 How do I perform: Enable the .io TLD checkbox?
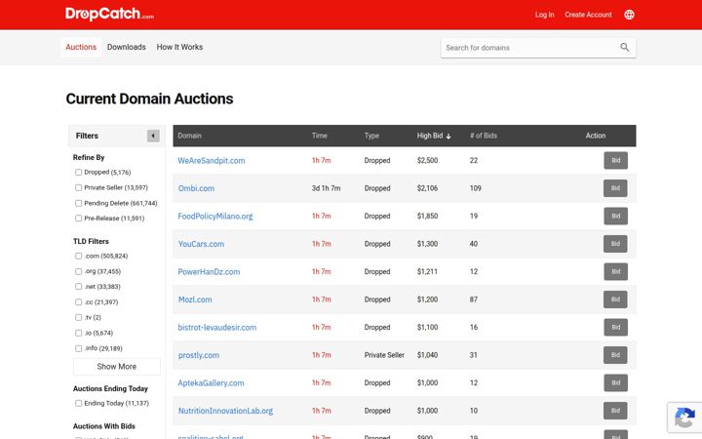click(x=79, y=334)
